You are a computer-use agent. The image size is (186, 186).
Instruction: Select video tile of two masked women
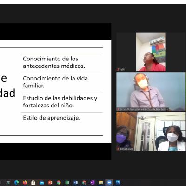point(151,131)
